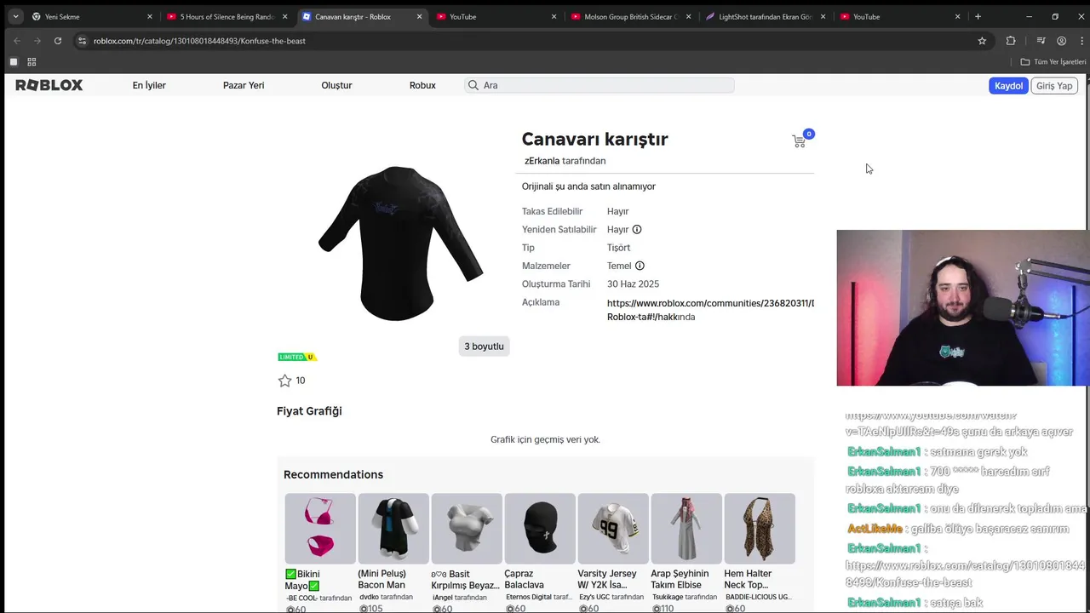Open Pazar Yeri menu
The height and width of the screenshot is (613, 1090).
244,85
